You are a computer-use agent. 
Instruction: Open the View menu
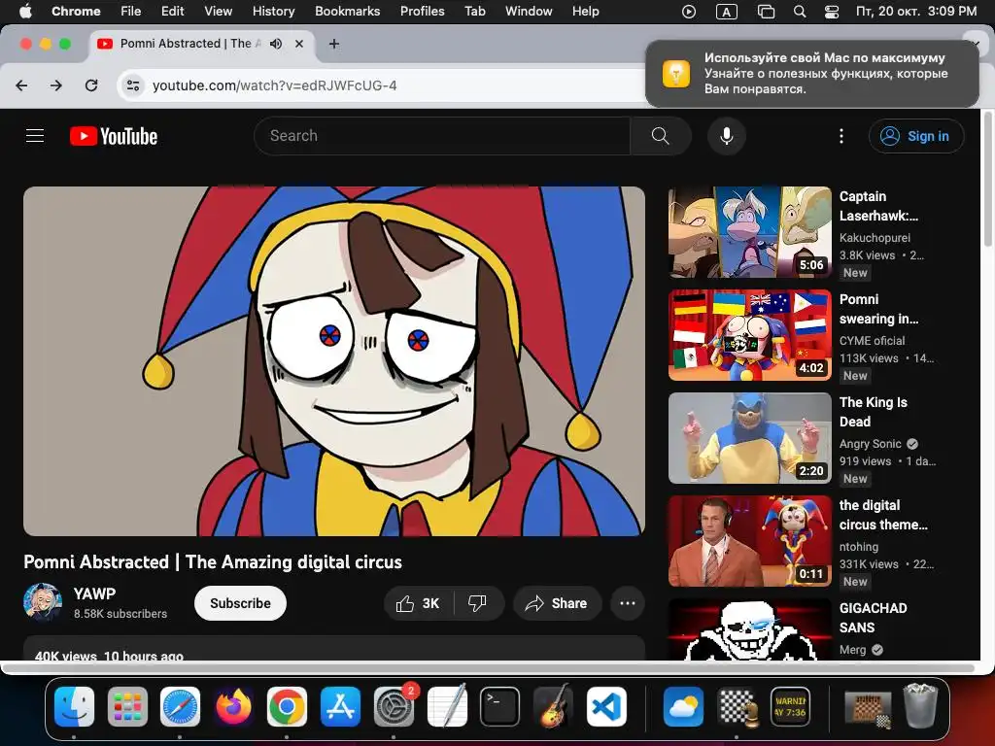click(219, 11)
